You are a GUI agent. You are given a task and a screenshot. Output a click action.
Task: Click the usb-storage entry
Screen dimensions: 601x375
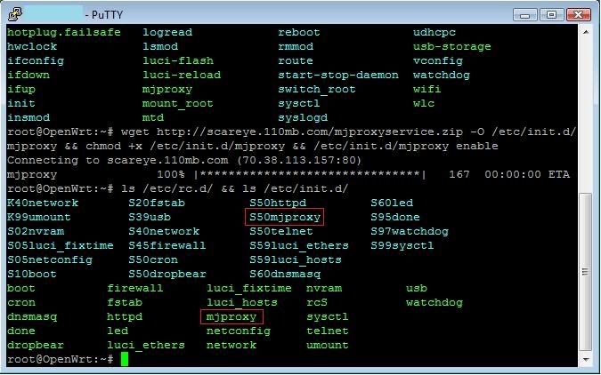coord(452,46)
